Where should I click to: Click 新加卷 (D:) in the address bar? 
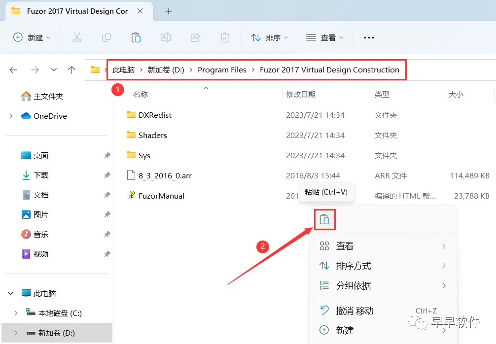click(166, 70)
